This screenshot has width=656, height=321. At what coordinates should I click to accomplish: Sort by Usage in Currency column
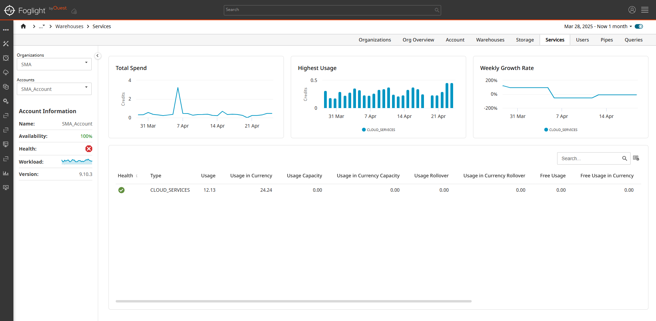coord(251,176)
